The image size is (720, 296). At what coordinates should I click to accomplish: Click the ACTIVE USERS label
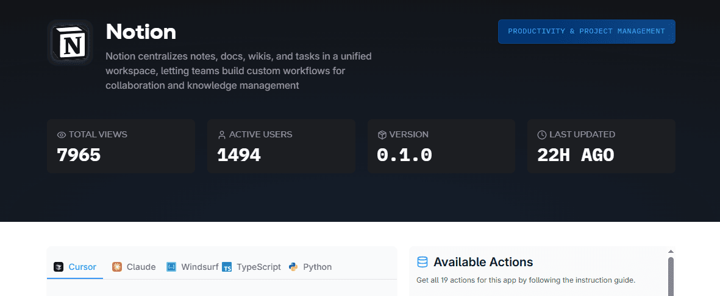260,134
